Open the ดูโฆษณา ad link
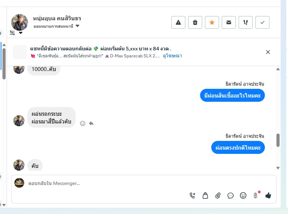 [x=172, y=56]
